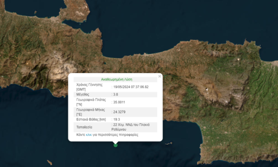Click the magnitude value 3.8

click(x=115, y=94)
